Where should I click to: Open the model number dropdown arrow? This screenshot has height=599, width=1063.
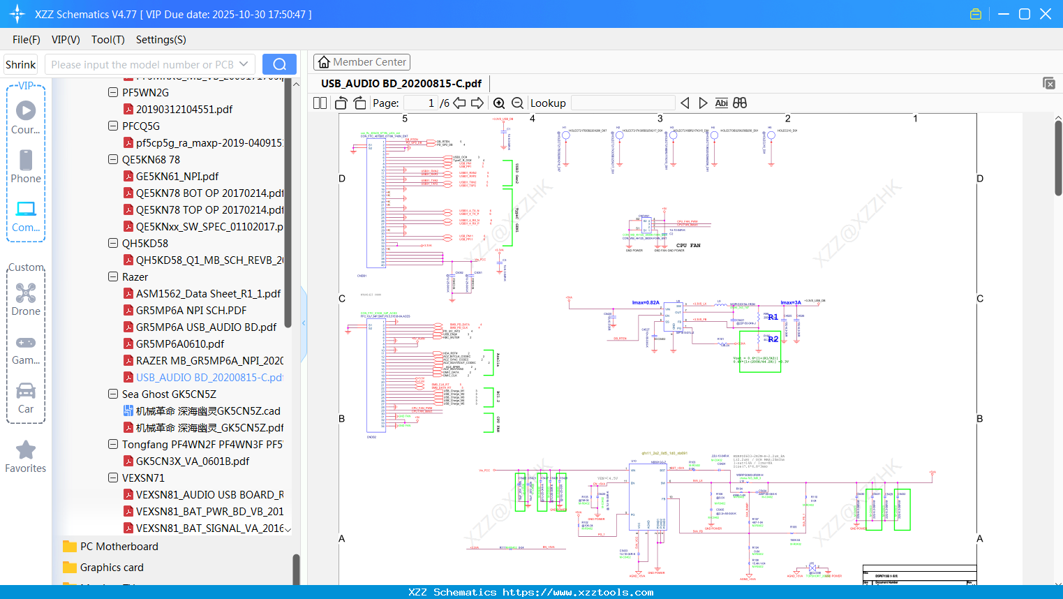(x=244, y=64)
